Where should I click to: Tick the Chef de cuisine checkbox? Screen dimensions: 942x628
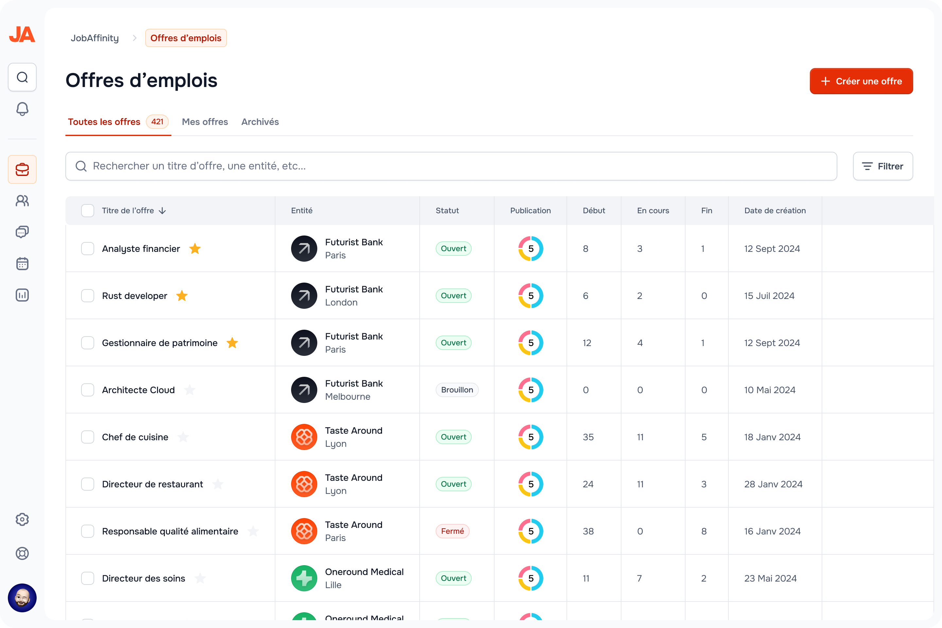tap(87, 437)
